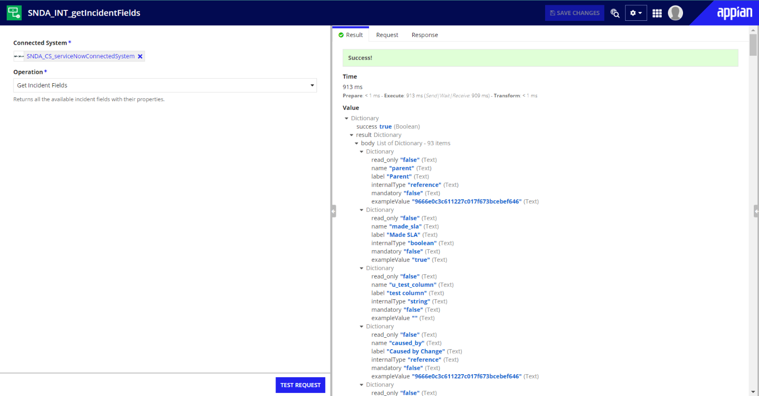The height and width of the screenshot is (396, 759).
Task: Select the name "u_test_column" row
Action: point(412,285)
